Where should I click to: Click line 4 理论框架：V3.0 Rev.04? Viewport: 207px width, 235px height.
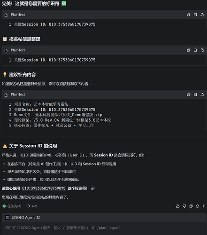click(x=62, y=120)
